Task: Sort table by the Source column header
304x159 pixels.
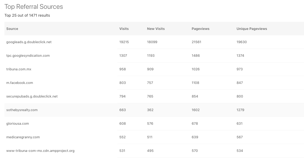Action: pos(12,29)
